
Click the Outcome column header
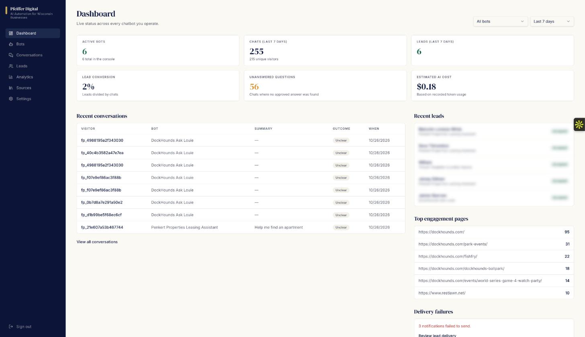pyautogui.click(x=341, y=129)
